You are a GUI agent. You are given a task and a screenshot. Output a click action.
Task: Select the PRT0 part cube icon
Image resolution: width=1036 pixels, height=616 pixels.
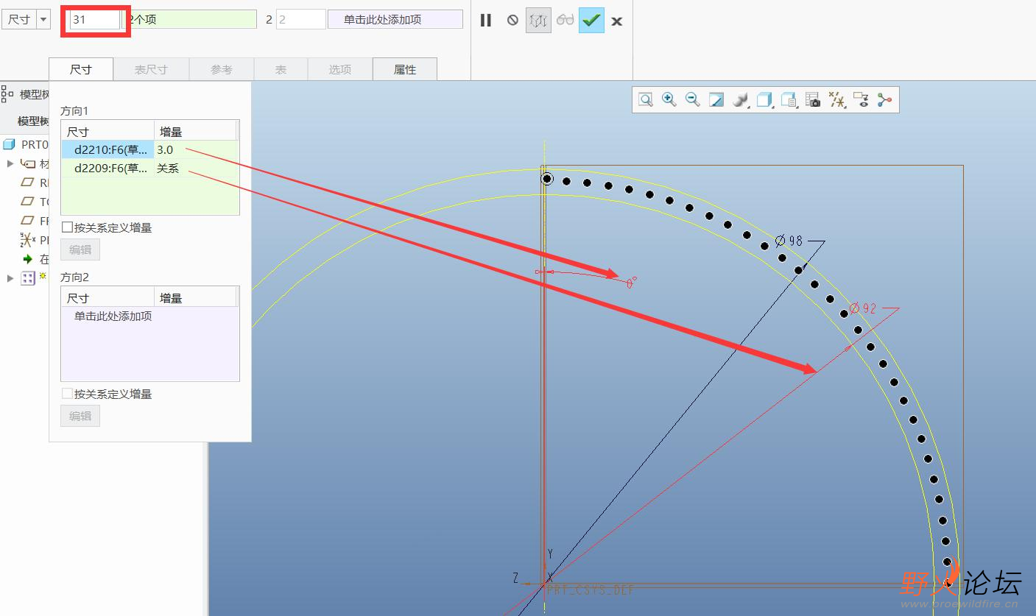9,144
